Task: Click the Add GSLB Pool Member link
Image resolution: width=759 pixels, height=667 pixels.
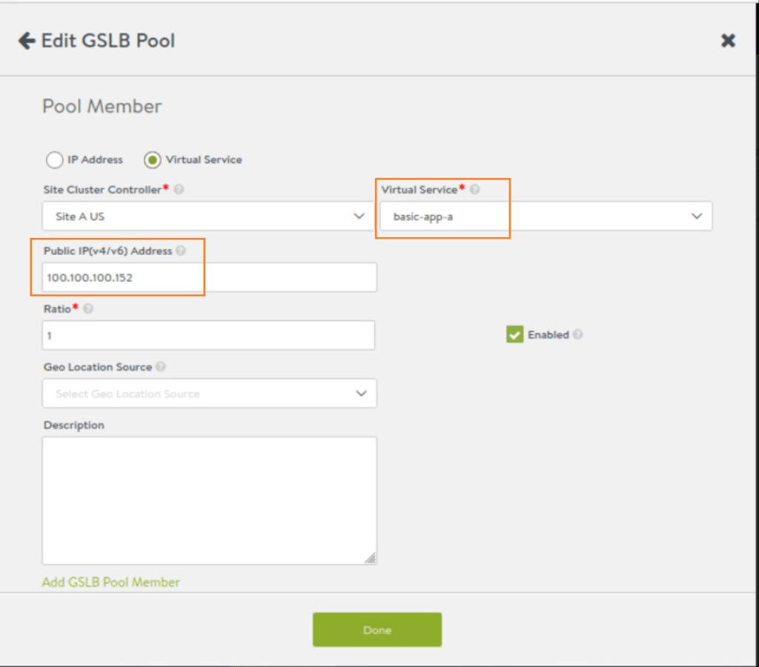Action: pyautogui.click(x=110, y=583)
